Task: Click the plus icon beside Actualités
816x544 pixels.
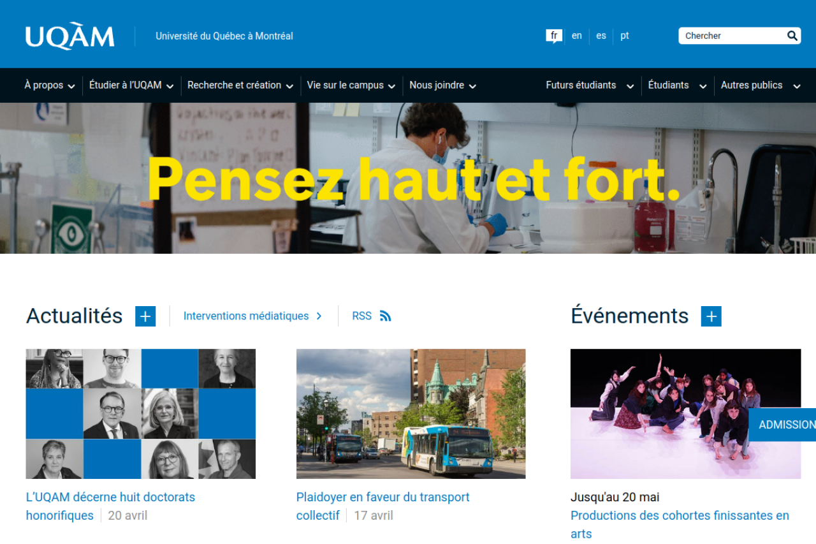Action: point(145,316)
